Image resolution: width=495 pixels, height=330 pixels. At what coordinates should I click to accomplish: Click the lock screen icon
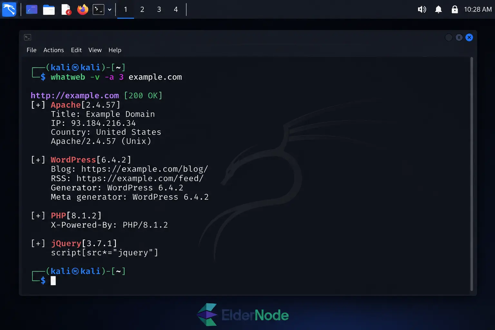pyautogui.click(x=455, y=9)
